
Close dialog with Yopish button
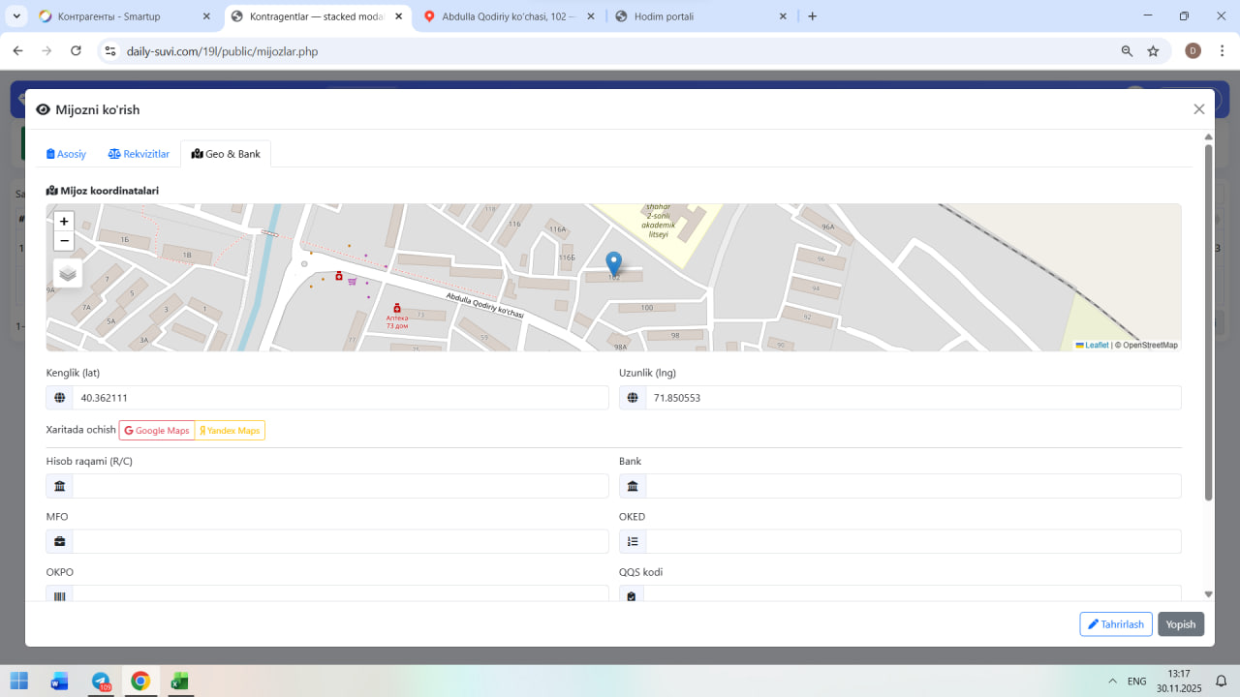[1180, 624]
